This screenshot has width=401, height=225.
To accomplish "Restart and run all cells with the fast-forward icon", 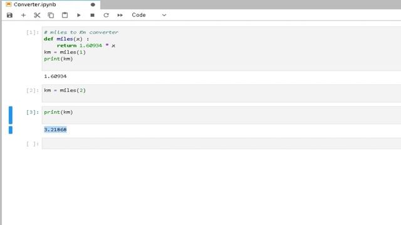I will 120,15.
